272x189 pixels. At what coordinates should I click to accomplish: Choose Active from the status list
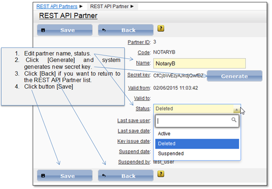click(x=164, y=133)
